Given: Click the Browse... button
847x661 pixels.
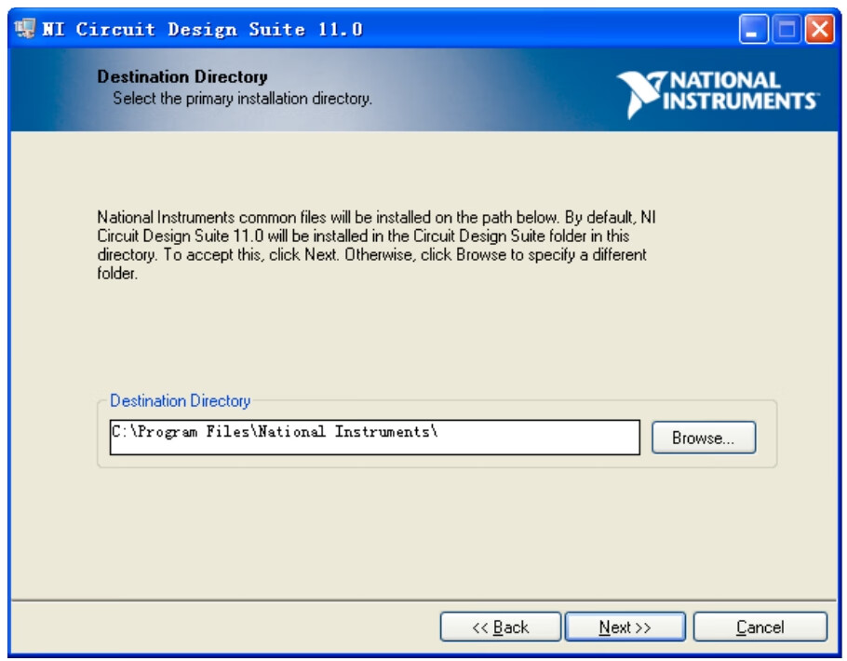Looking at the screenshot, I should point(704,438).
